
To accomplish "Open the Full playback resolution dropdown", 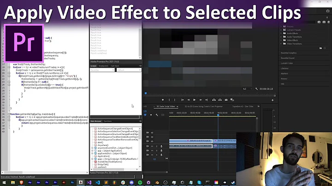I will click(247, 89).
